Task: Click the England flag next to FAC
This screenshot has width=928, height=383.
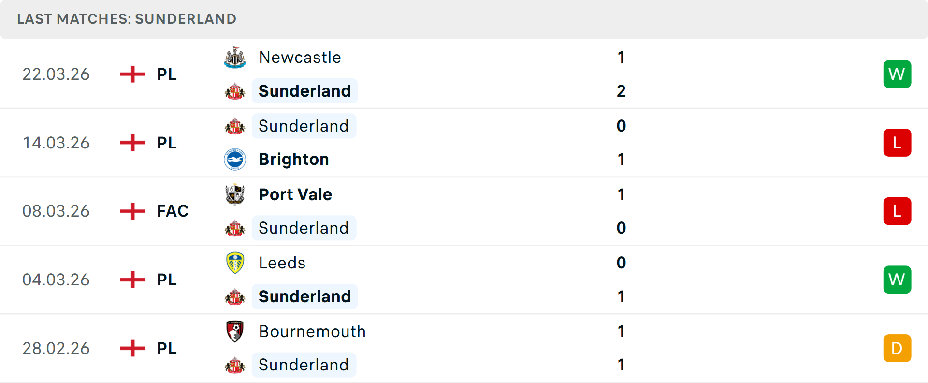Action: point(132,211)
